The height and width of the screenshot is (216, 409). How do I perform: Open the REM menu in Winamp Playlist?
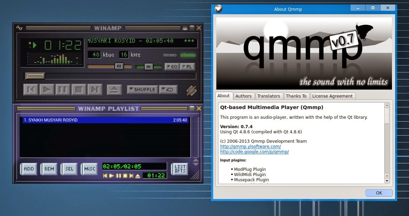(49, 169)
